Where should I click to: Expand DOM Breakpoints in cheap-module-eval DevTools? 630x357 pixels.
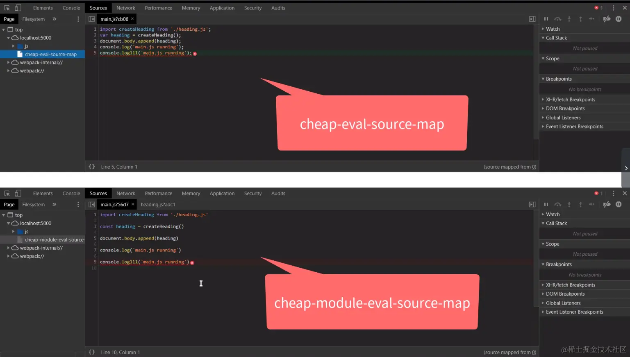(543, 294)
